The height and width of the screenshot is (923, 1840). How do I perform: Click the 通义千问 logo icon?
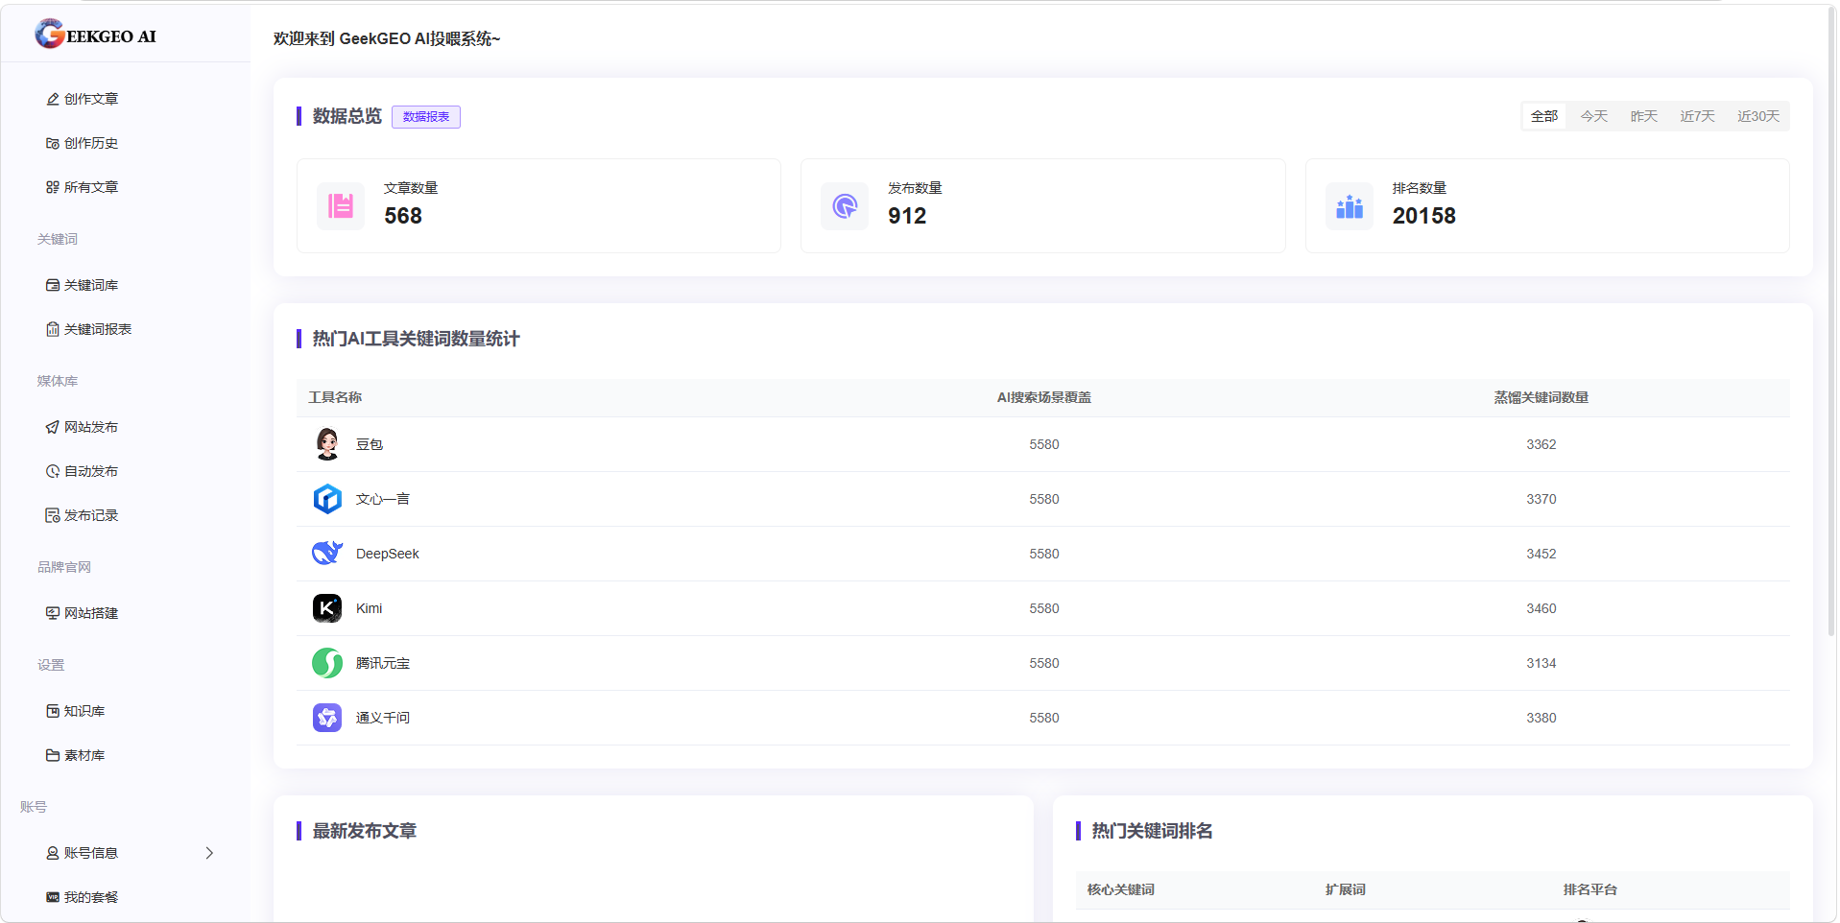pos(327,718)
